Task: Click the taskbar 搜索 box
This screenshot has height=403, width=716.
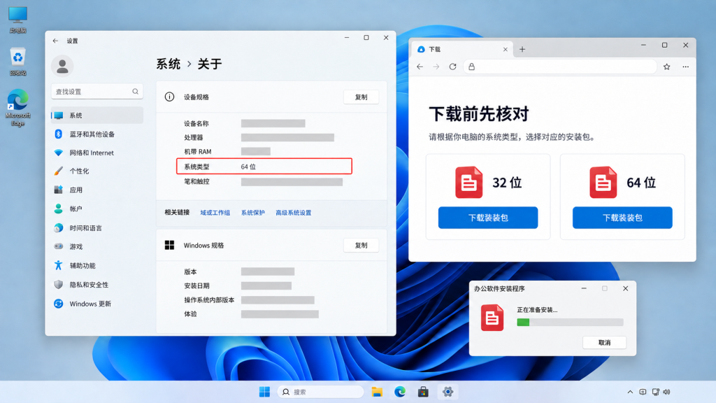Action: pos(320,392)
